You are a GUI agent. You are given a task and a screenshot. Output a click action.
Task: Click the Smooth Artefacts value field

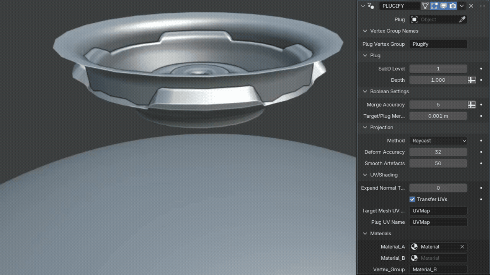438,163
